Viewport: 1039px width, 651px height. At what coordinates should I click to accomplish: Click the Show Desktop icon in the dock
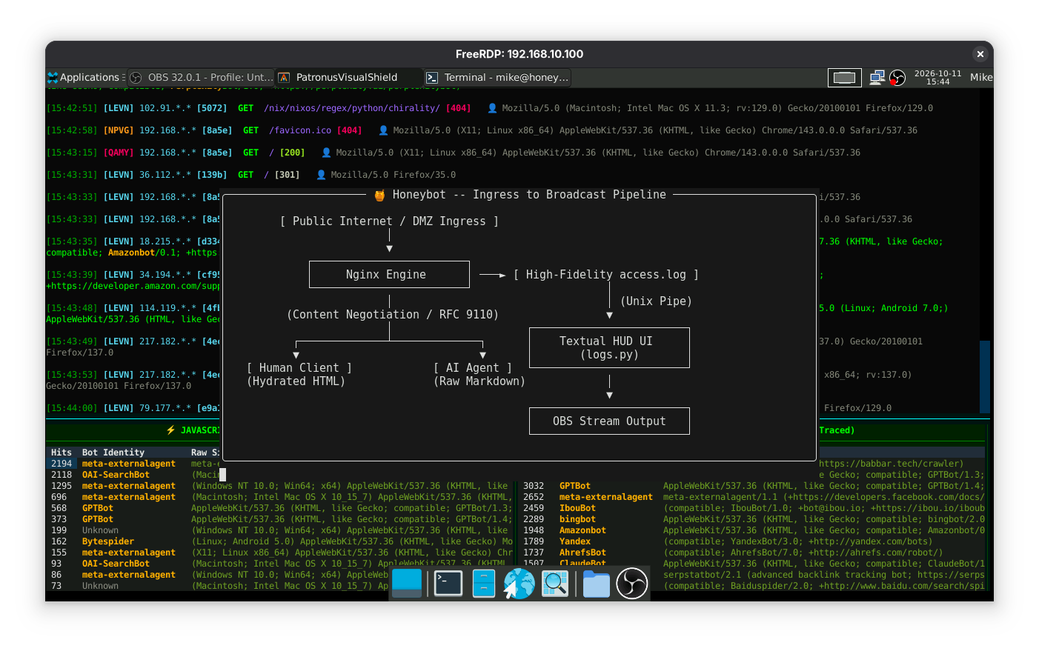[x=407, y=584]
